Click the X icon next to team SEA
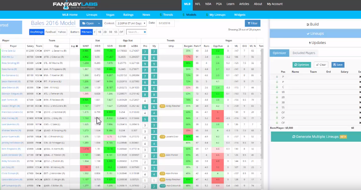361x190 pixels. 41,69
